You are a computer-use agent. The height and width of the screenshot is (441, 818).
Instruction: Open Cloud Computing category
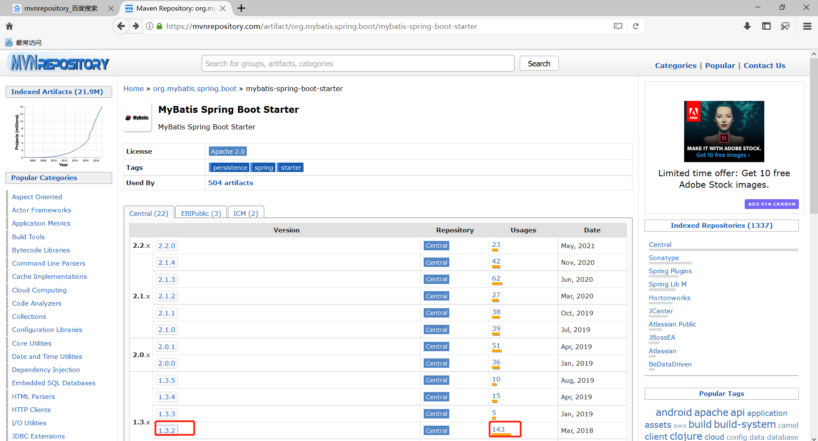[39, 290]
